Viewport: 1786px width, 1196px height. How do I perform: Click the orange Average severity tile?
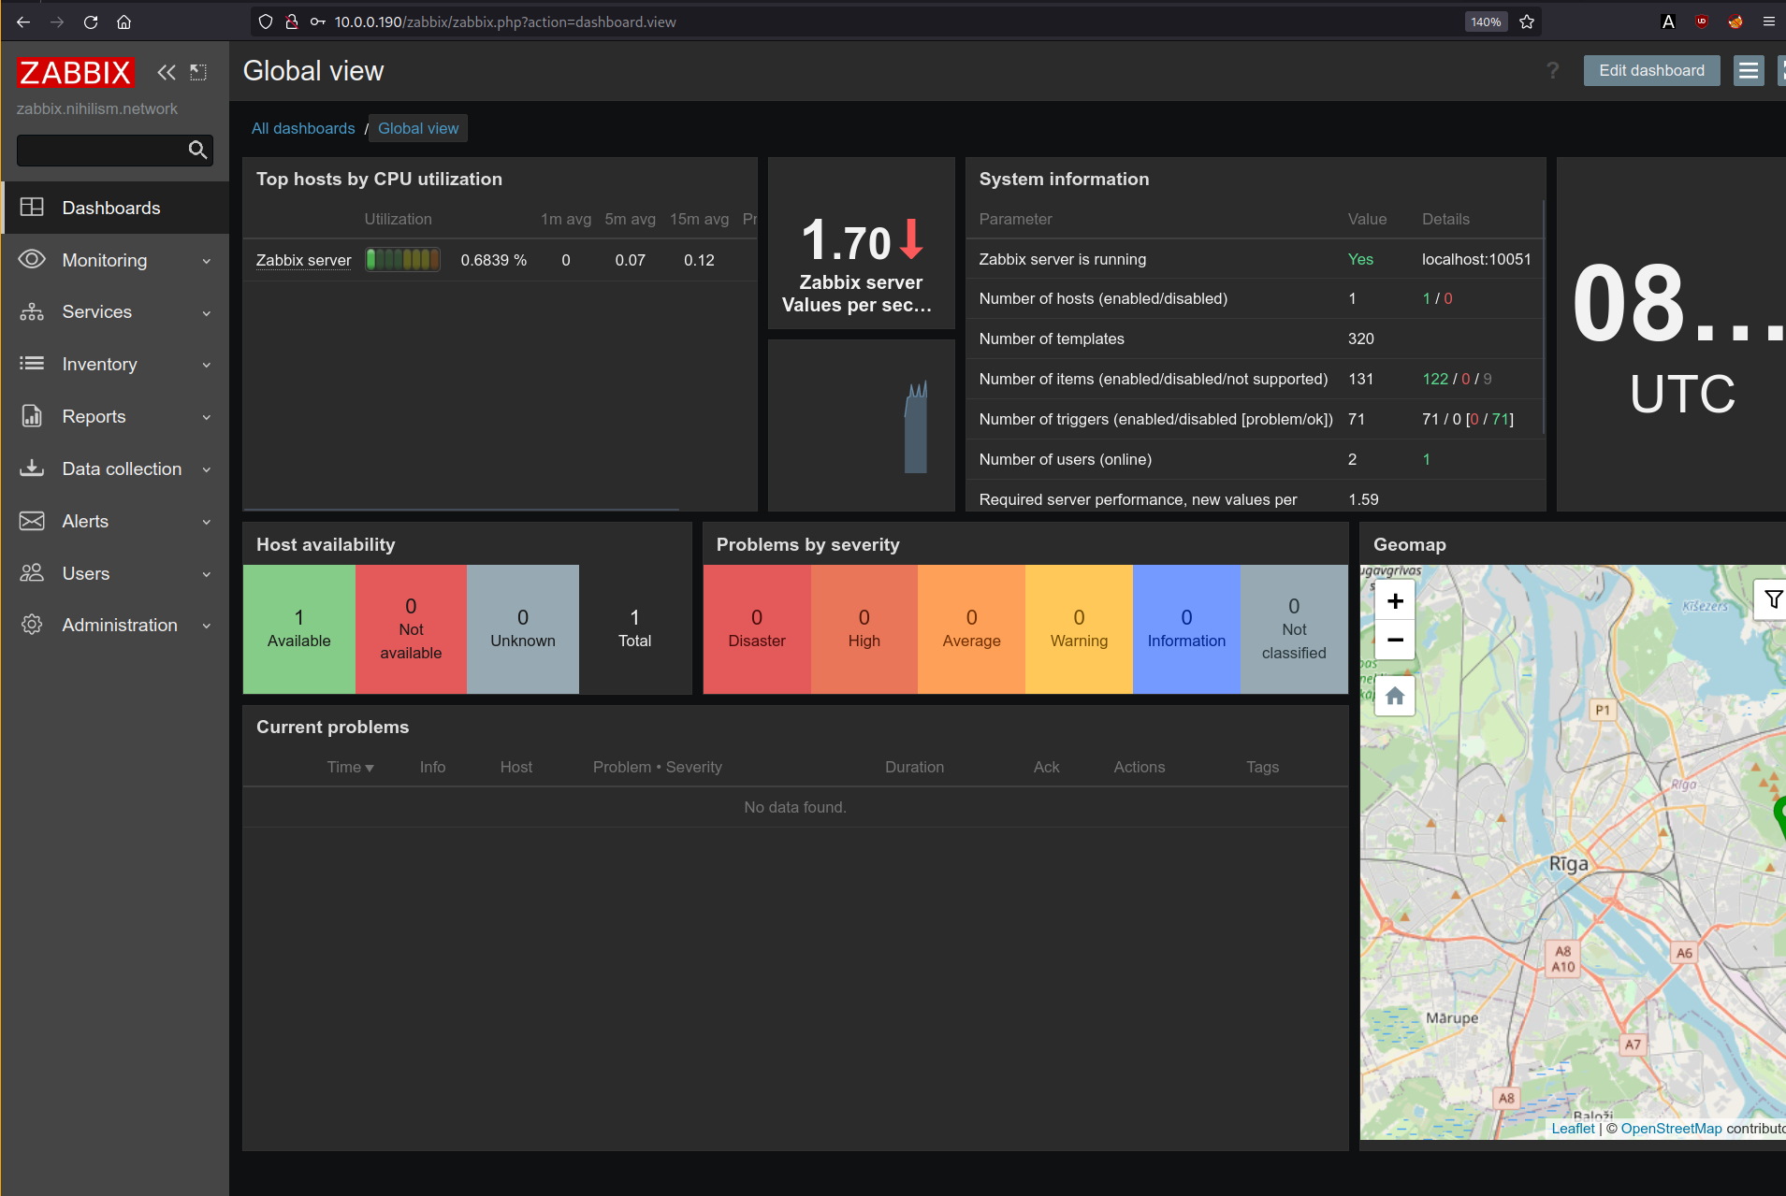pos(971,629)
